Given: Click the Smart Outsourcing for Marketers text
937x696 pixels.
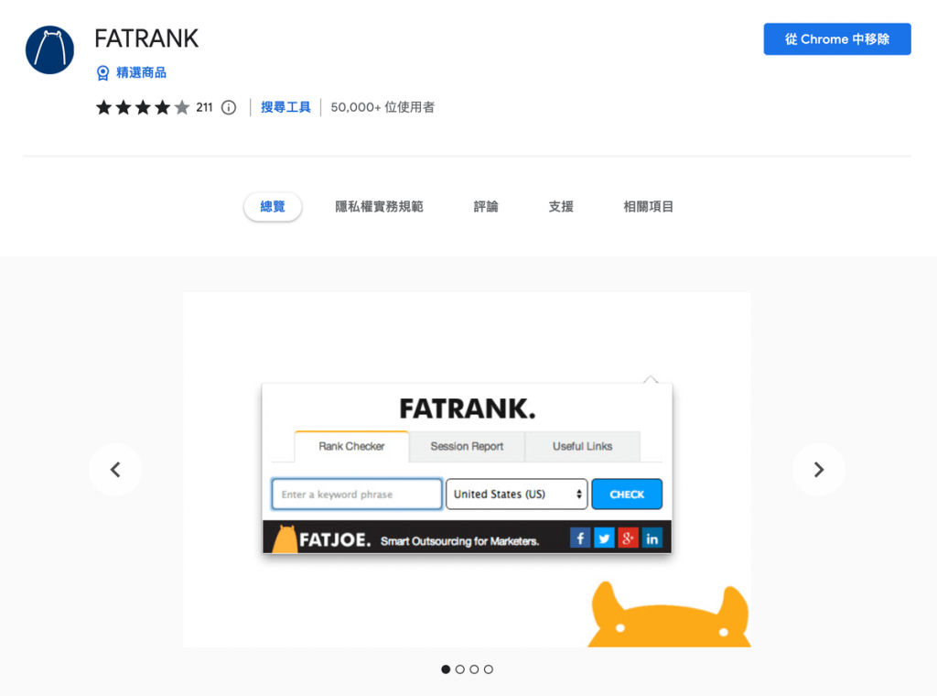Looking at the screenshot, I should tap(459, 541).
